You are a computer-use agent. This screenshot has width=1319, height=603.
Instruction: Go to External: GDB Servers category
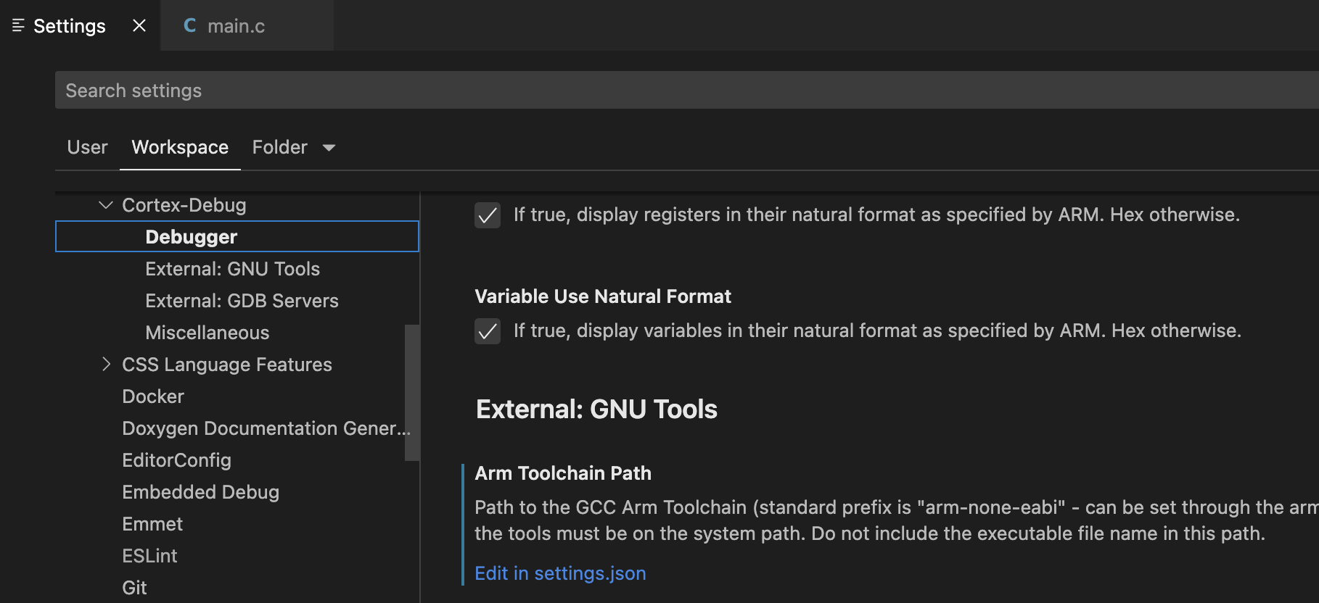pos(242,301)
